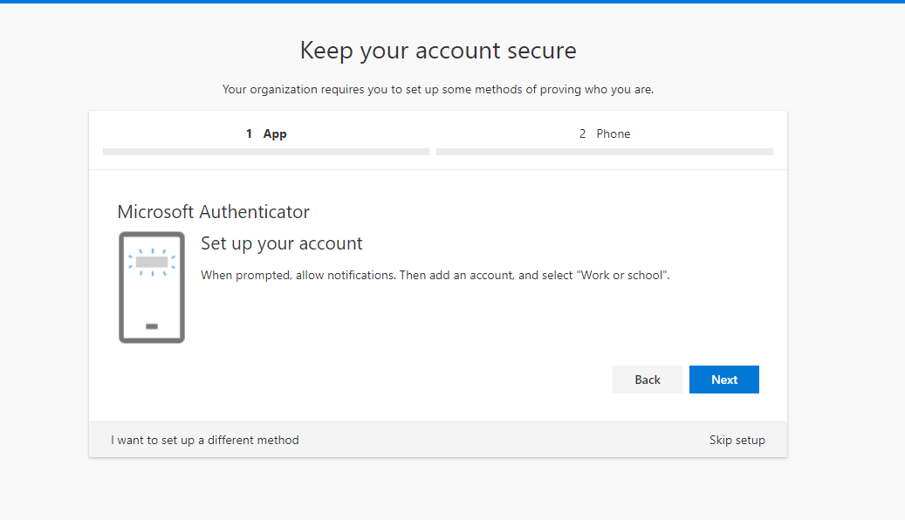Click the 'Set up your account' subheading
Viewport: 905px width, 520px height.
coord(282,243)
